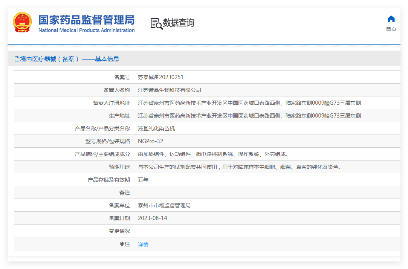Open the 详情 link
This screenshot has height=269, width=408.
point(143,244)
